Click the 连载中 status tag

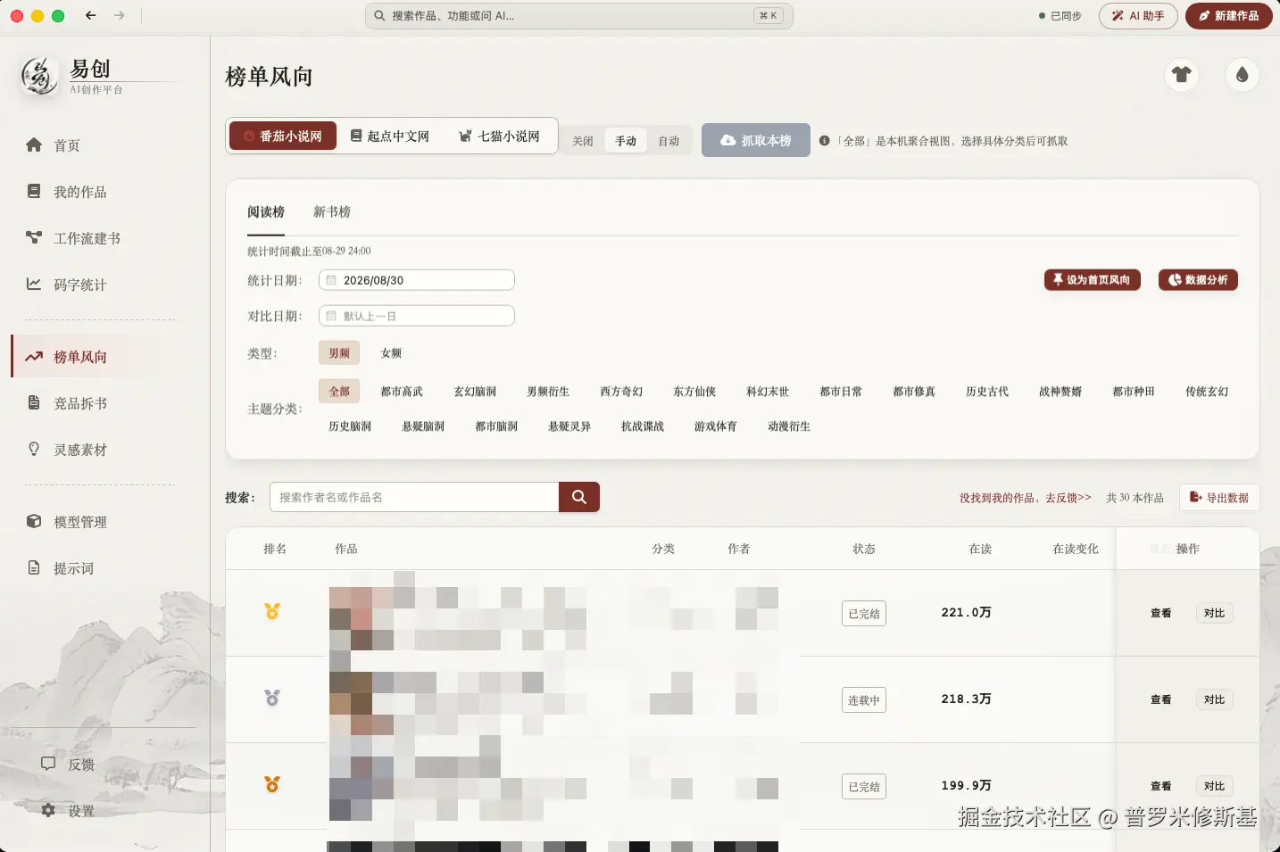[864, 700]
